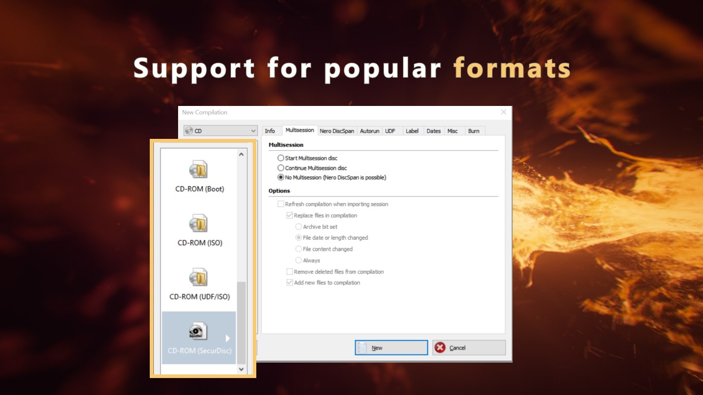Select the CD-ROM (Boot) compilation icon

tap(199, 172)
